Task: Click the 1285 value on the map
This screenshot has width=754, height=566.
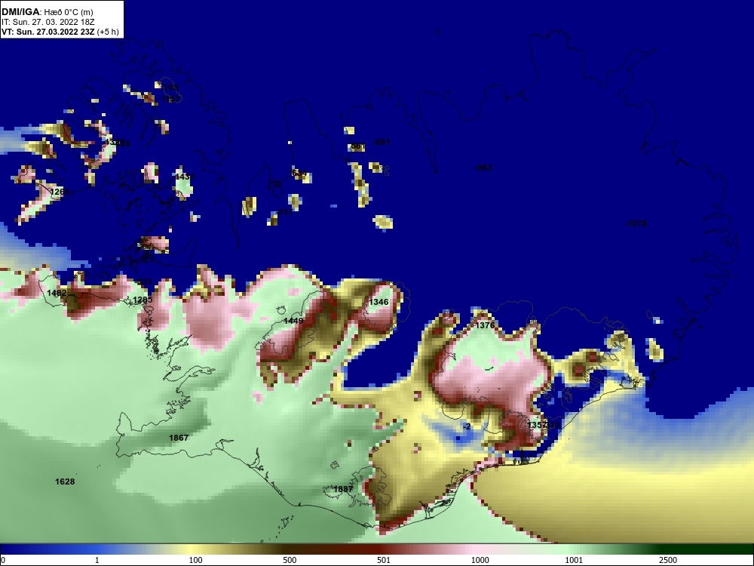Action: [x=143, y=300]
